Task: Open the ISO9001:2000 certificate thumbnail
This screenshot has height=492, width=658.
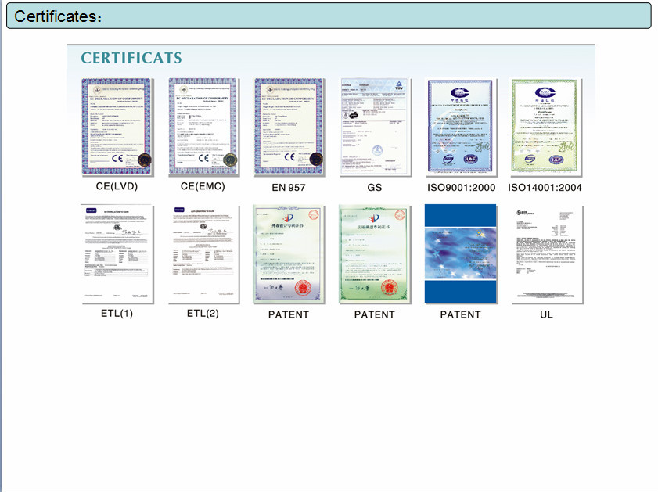Action: tap(460, 126)
